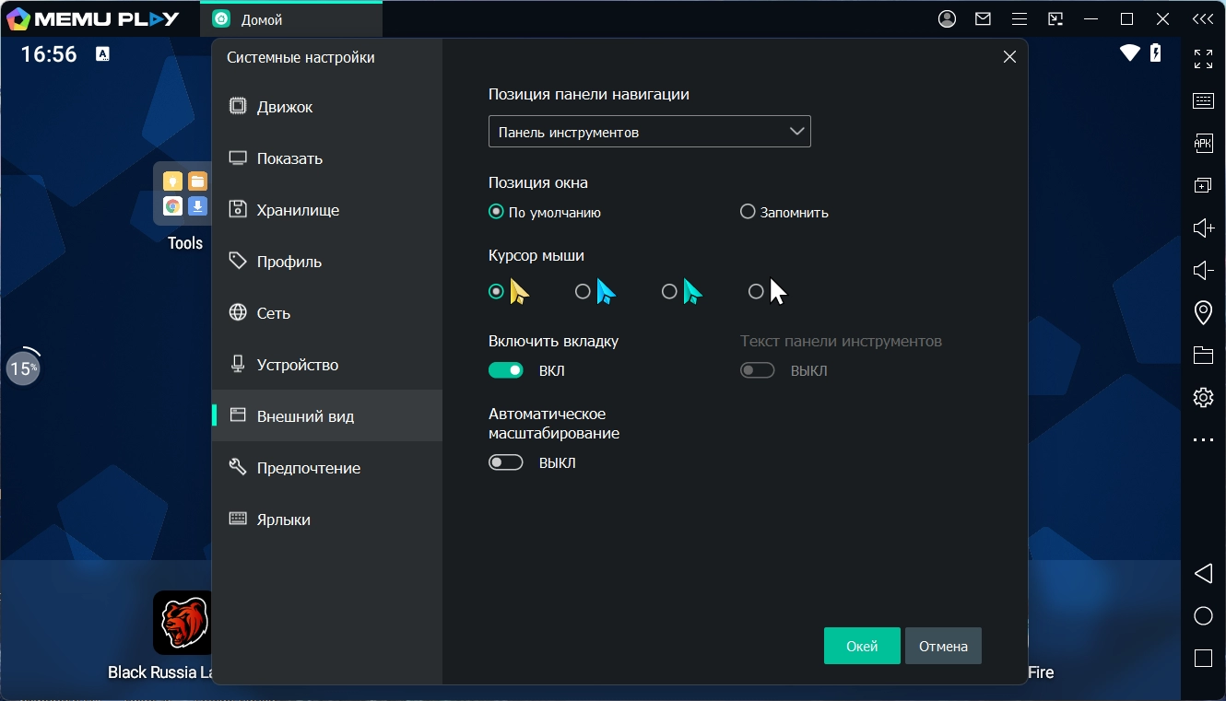Choose the teal-green mouse cursor option
1226x701 pixels.
(x=682, y=291)
